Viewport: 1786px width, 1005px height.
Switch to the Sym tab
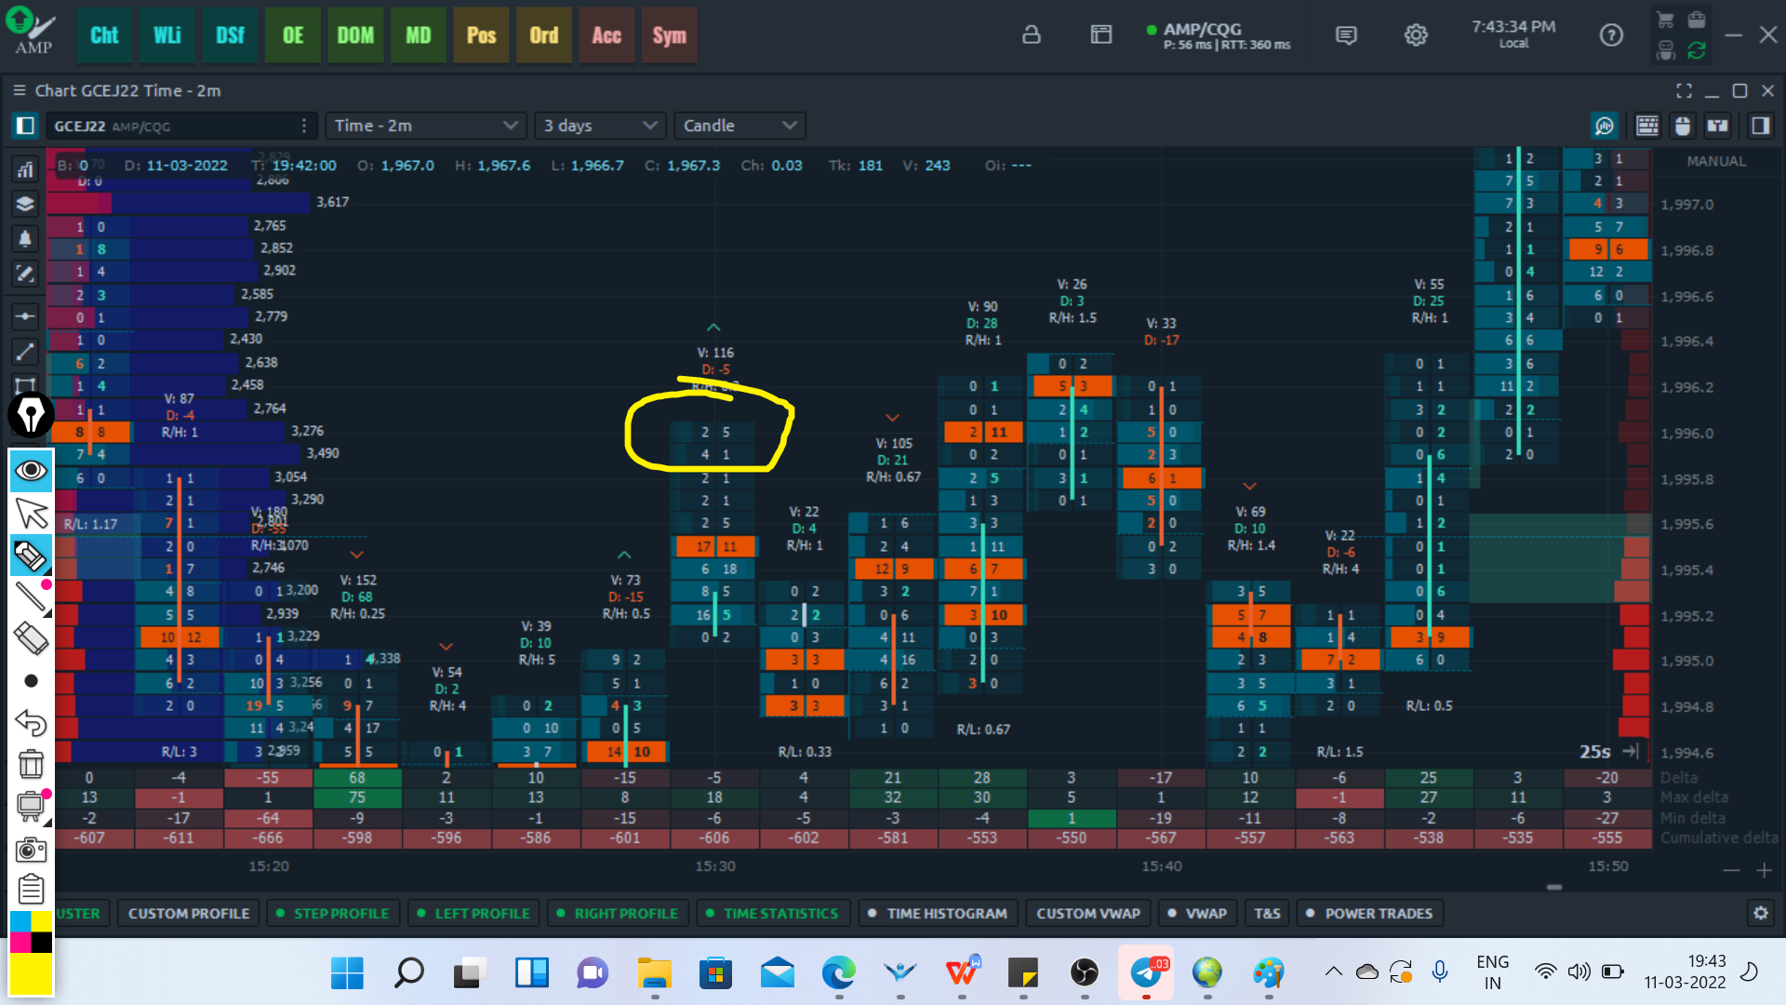pyautogui.click(x=669, y=35)
